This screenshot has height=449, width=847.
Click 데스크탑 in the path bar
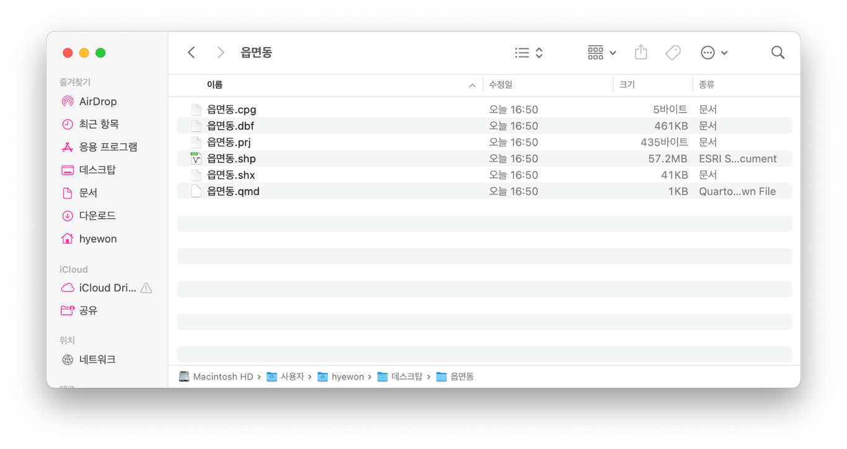pos(399,377)
